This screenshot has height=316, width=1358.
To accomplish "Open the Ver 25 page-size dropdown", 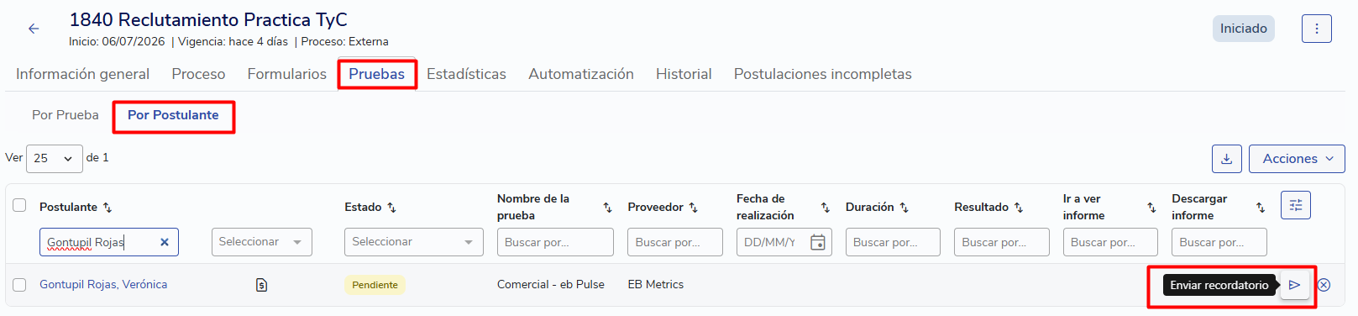I will (x=54, y=158).
